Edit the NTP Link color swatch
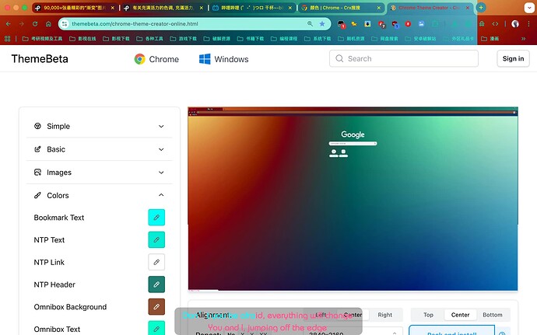The height and width of the screenshot is (335, 537). [x=156, y=262]
